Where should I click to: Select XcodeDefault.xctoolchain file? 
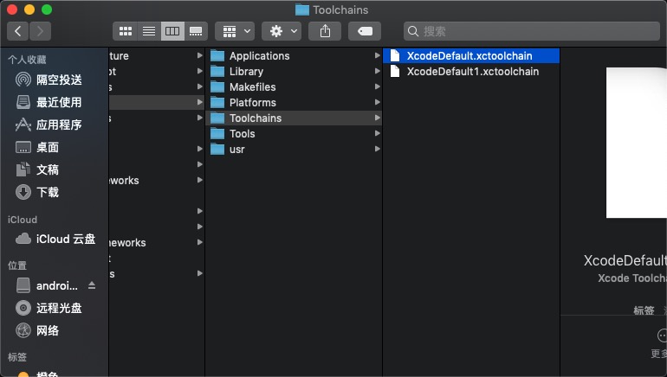click(x=471, y=55)
